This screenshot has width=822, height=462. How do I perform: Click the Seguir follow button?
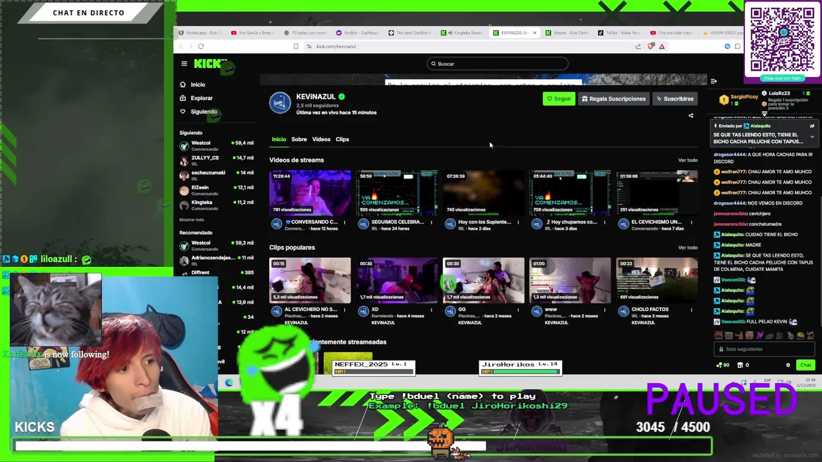(x=559, y=99)
